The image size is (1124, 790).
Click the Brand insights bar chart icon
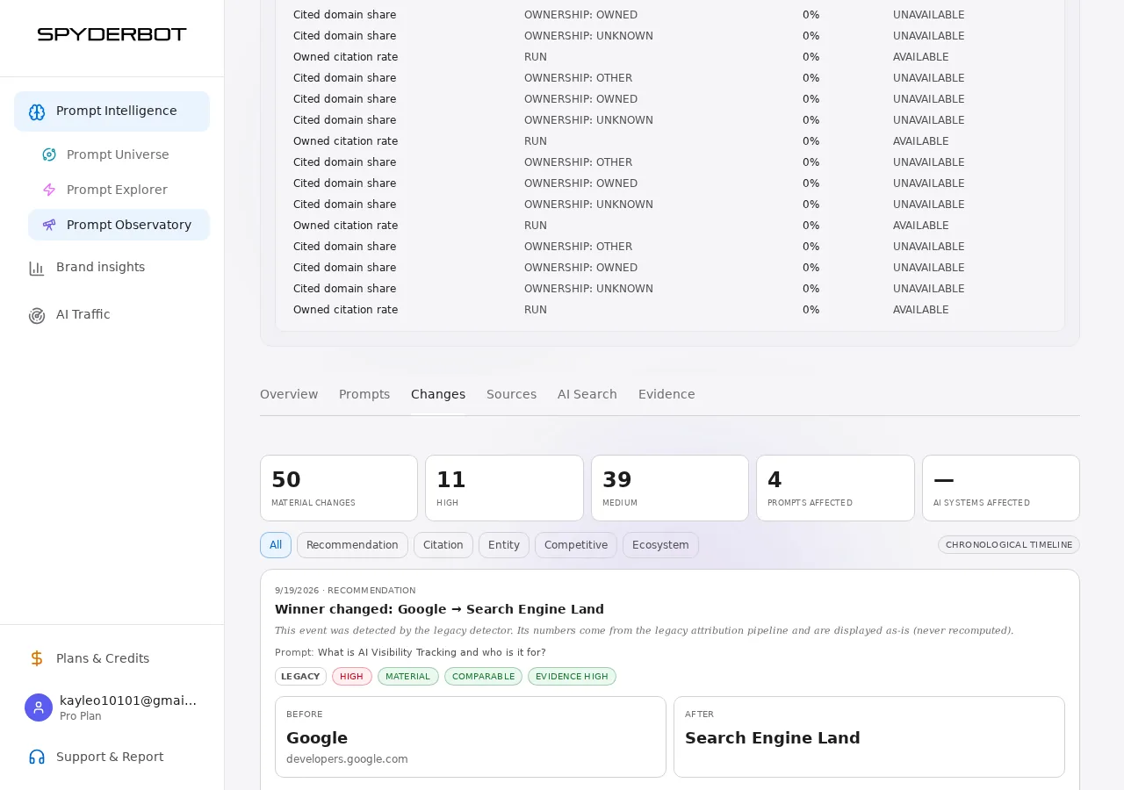tap(37, 268)
